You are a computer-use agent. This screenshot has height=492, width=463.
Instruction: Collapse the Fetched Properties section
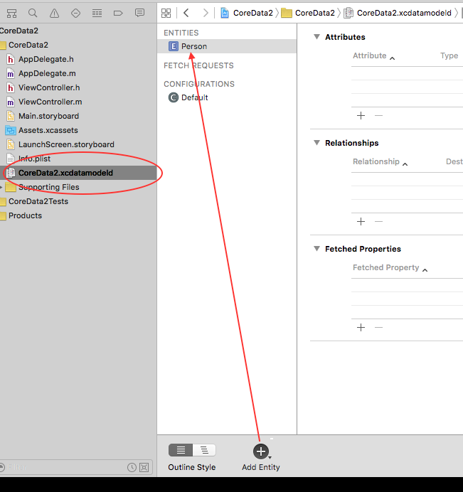pos(316,249)
